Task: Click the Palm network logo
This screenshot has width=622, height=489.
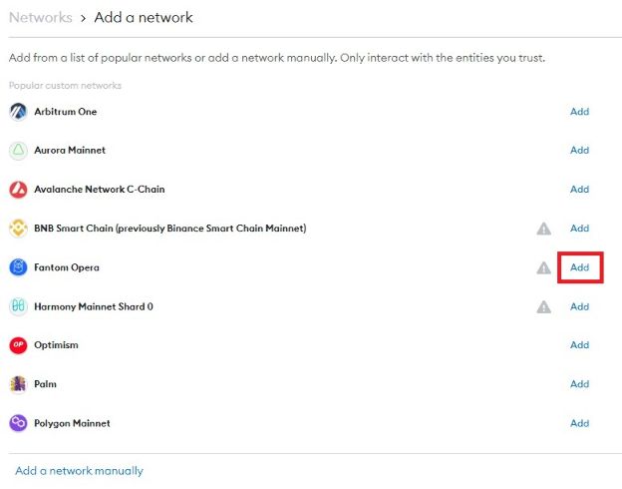Action: click(18, 384)
